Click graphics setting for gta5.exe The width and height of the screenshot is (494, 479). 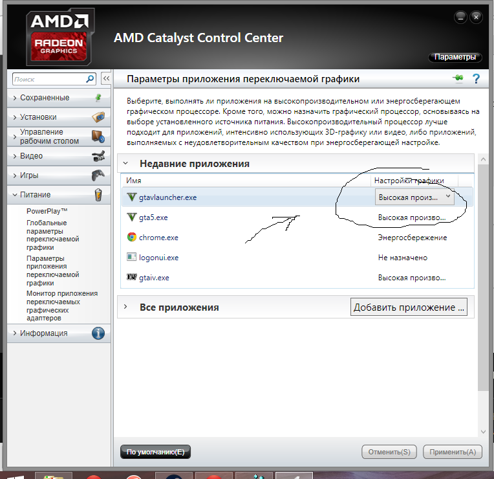click(412, 217)
